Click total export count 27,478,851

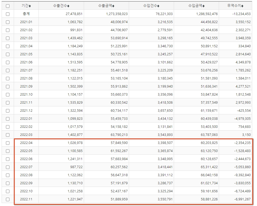pyautogui.click(x=74, y=14)
